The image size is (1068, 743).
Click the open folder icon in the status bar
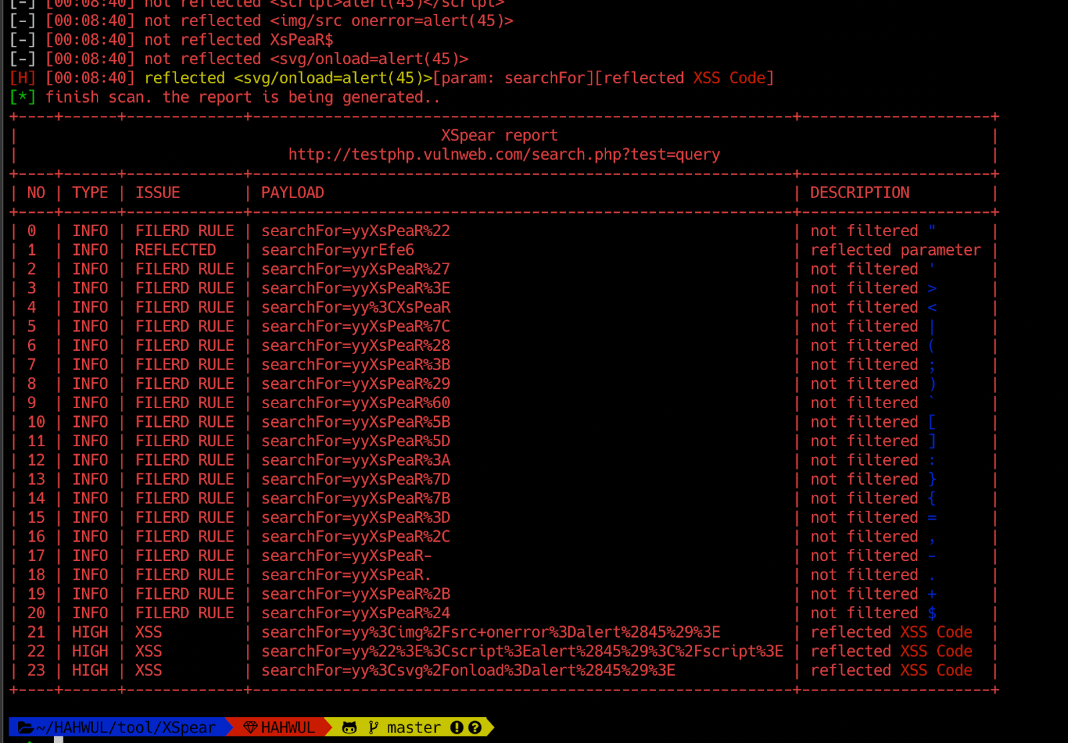26,727
